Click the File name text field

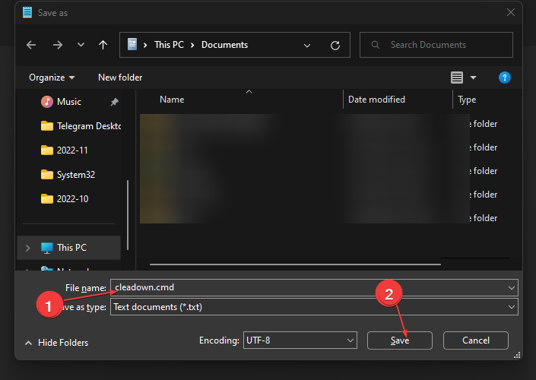pos(304,287)
